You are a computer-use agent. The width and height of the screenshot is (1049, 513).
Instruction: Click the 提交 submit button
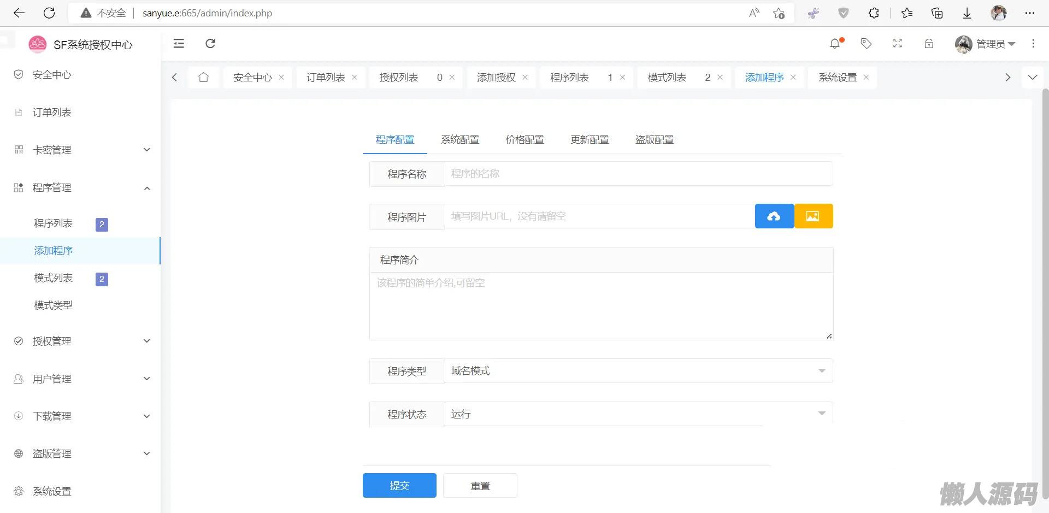399,485
